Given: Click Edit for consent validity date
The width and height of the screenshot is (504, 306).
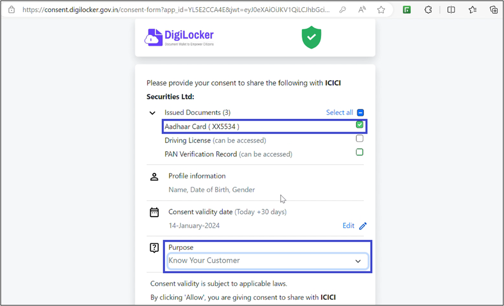Looking at the screenshot, I should coord(348,226).
